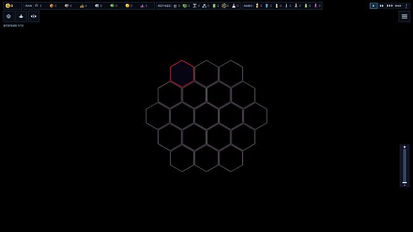
Task: Set game speed to double fast-forward
Action: (381, 6)
